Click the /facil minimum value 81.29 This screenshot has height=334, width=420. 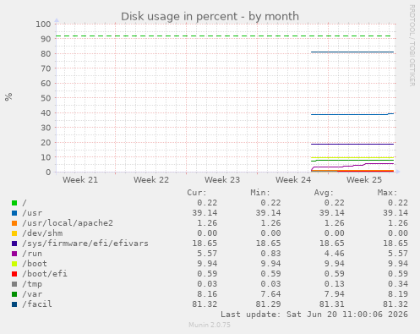[x=269, y=304]
